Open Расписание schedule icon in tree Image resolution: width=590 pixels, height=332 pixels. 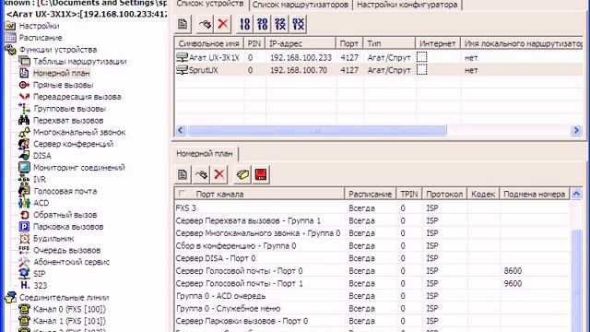pos(10,38)
